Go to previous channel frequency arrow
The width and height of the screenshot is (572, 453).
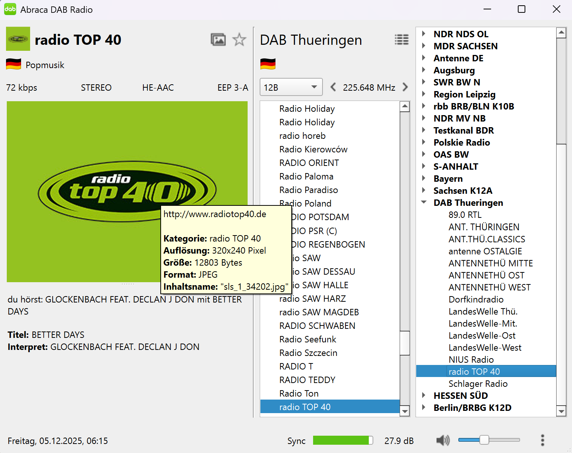[333, 87]
